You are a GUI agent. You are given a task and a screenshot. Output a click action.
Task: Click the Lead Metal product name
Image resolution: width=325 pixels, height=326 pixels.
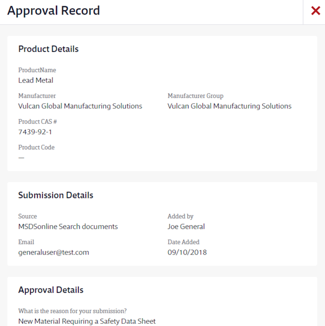click(x=36, y=81)
